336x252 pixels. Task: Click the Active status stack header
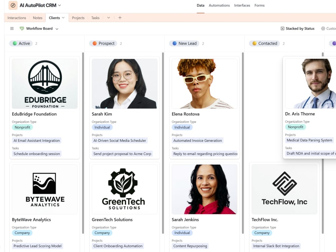pyautogui.click(x=21, y=43)
